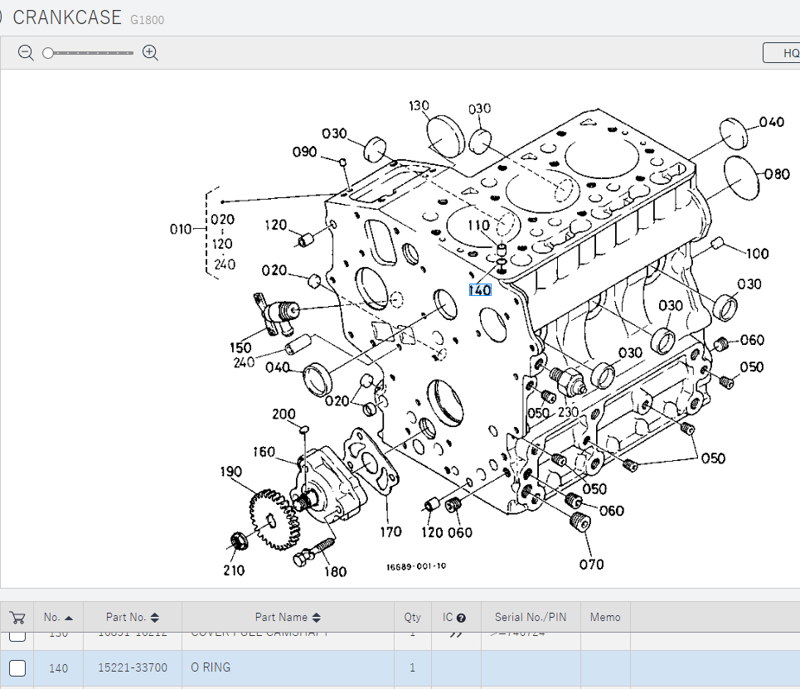Select callout 200 in the diagram
The width and height of the screenshot is (800, 689).
[x=284, y=414]
